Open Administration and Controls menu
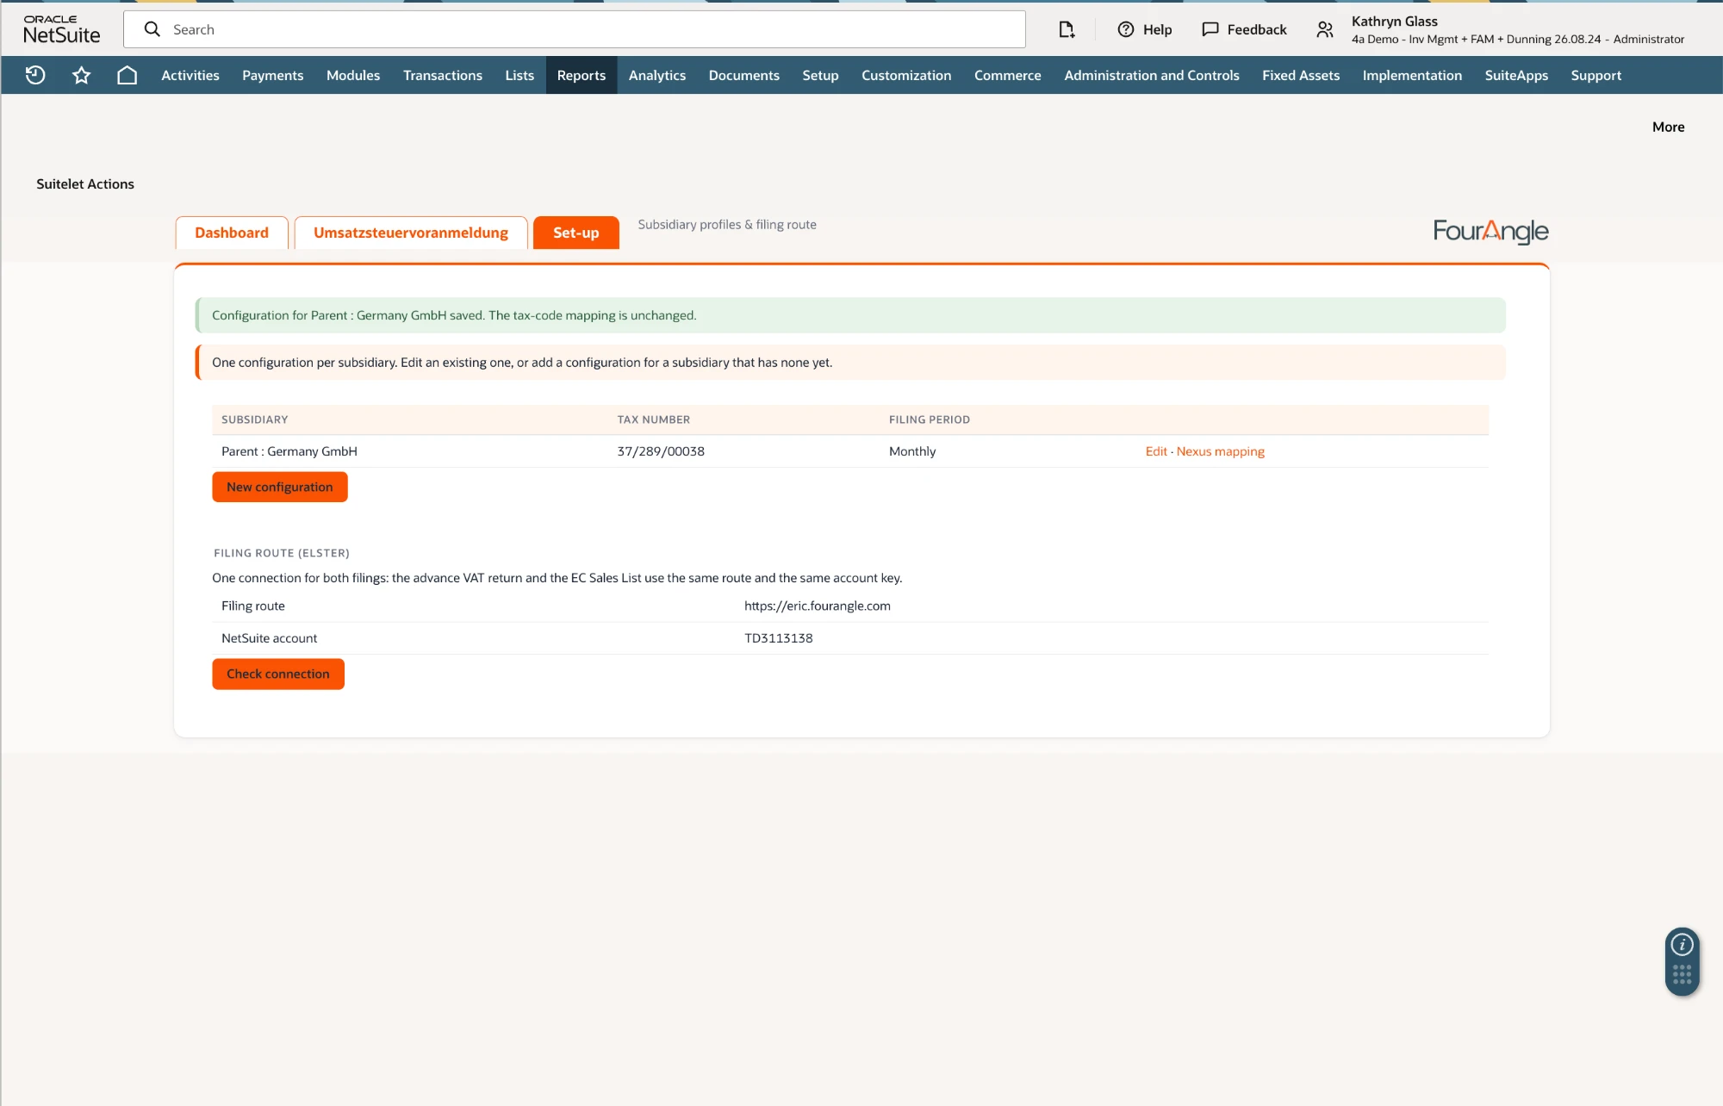Image resolution: width=1723 pixels, height=1106 pixels. (1152, 75)
